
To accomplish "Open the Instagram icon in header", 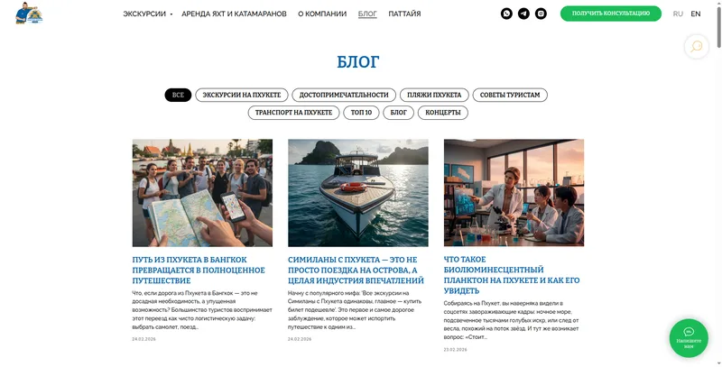I will [x=541, y=14].
